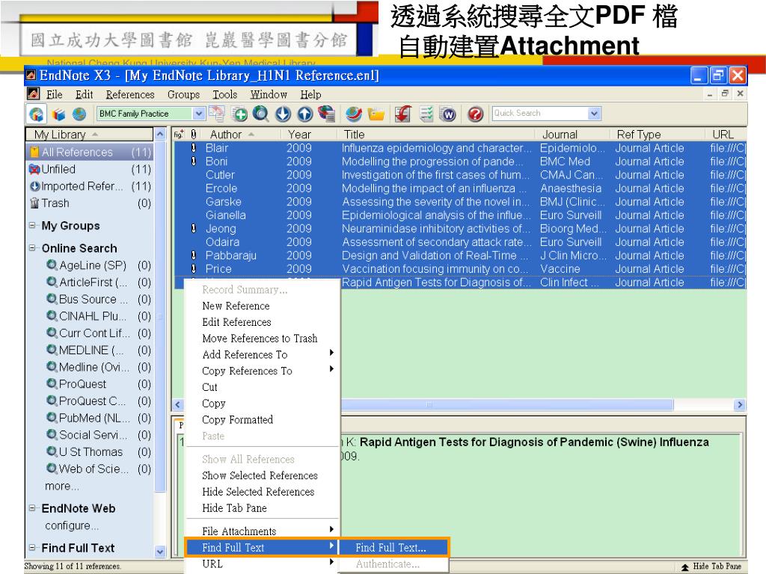Open EndNote help question mark icon

coord(475,114)
